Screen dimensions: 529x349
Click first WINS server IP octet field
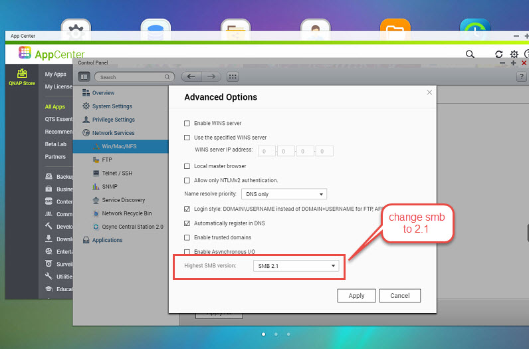[266, 151]
